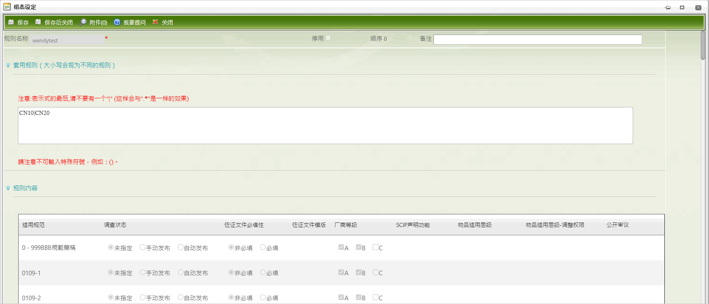
Task: Click the 公开审议 column header
Action: coord(617,225)
